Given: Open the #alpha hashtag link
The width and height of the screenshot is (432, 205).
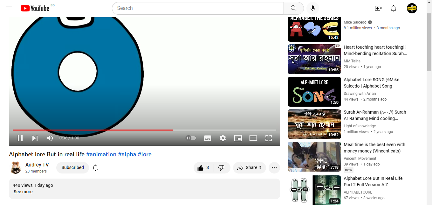Looking at the screenshot, I should click(x=127, y=154).
